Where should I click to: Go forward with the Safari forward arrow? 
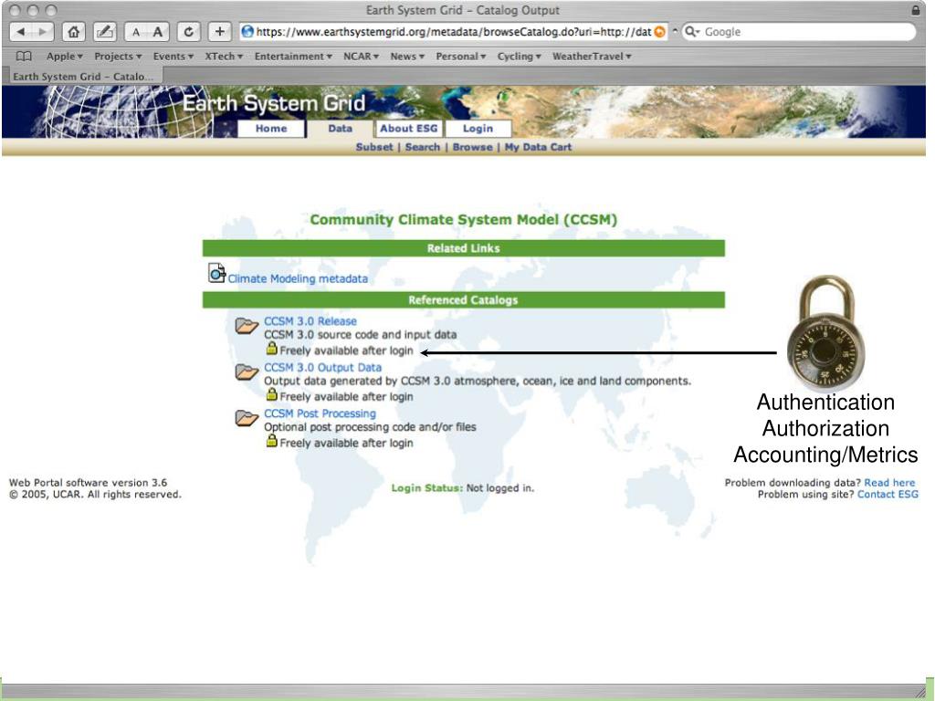[x=43, y=32]
